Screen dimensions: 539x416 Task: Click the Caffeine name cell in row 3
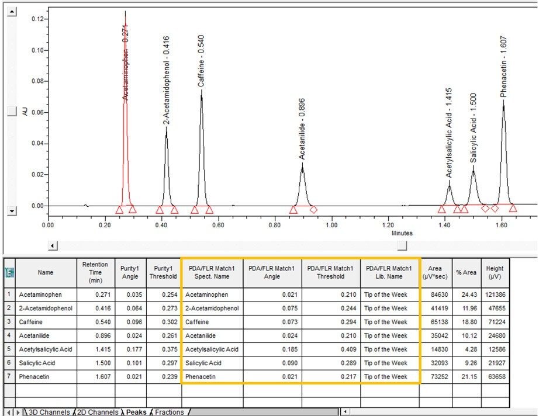tap(46, 322)
